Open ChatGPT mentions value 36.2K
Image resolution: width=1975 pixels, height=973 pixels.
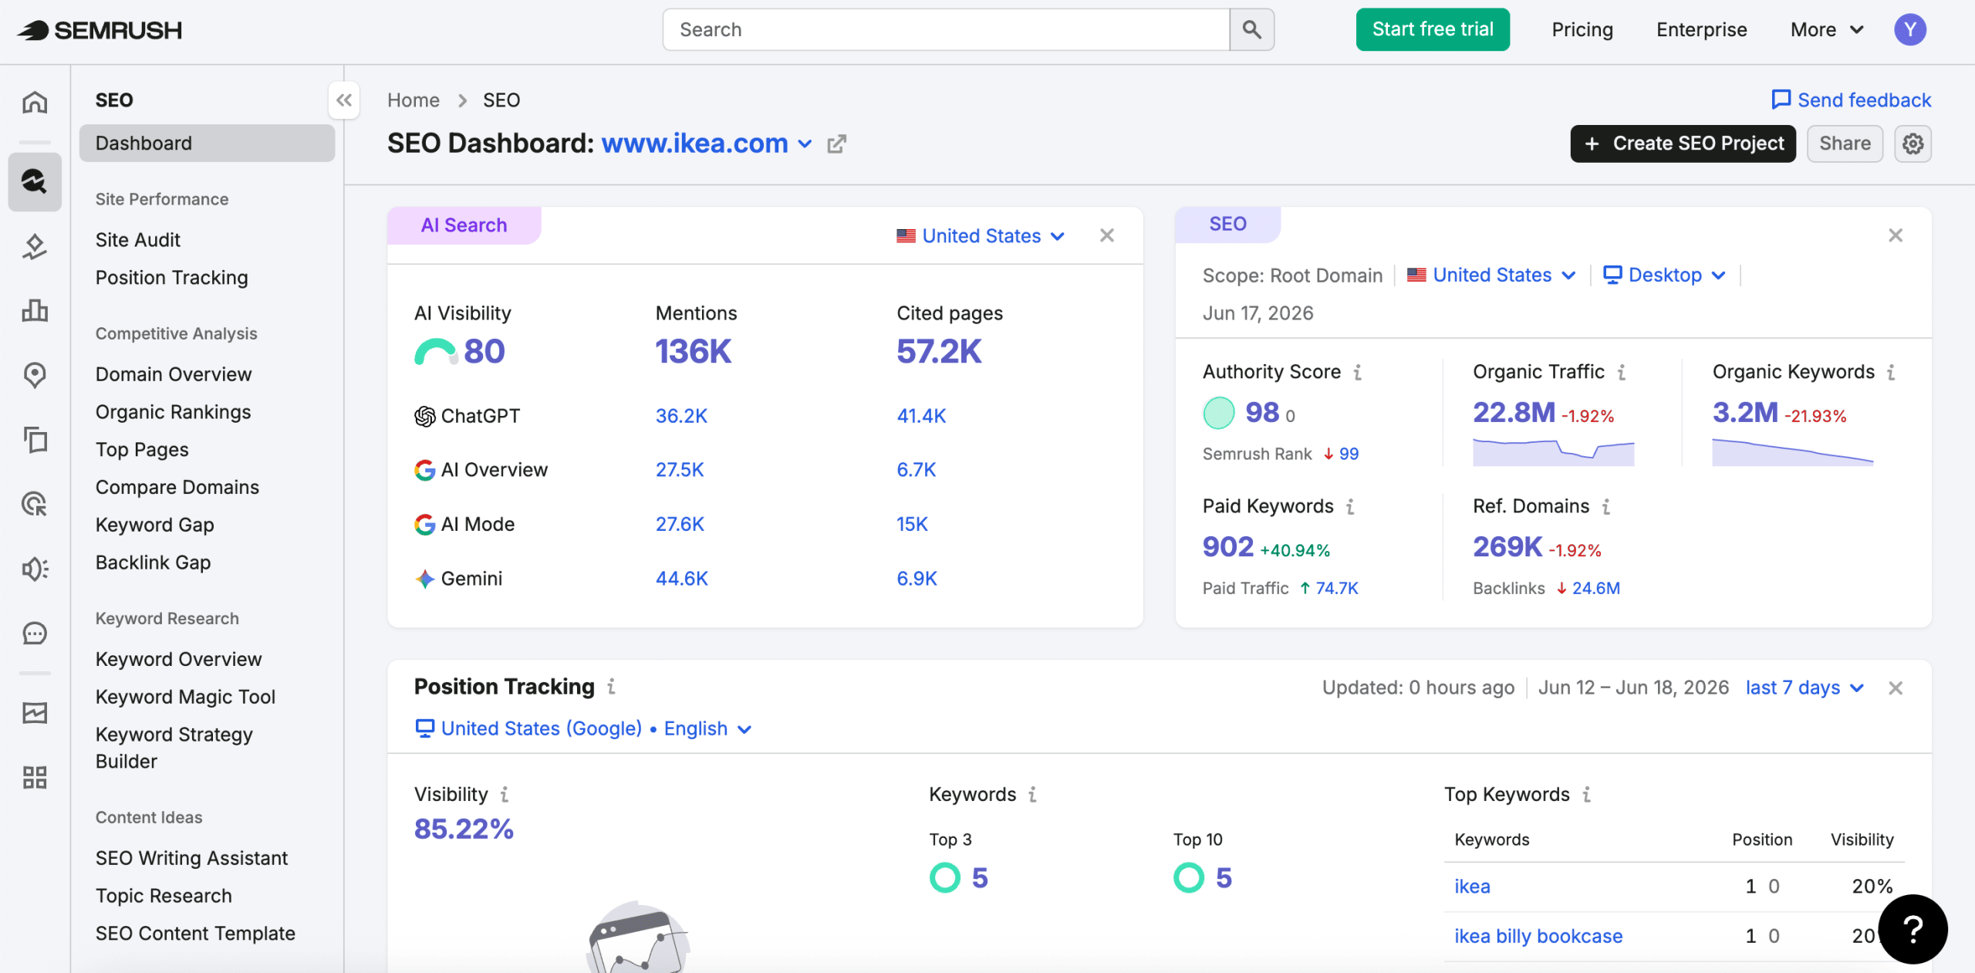(x=681, y=416)
